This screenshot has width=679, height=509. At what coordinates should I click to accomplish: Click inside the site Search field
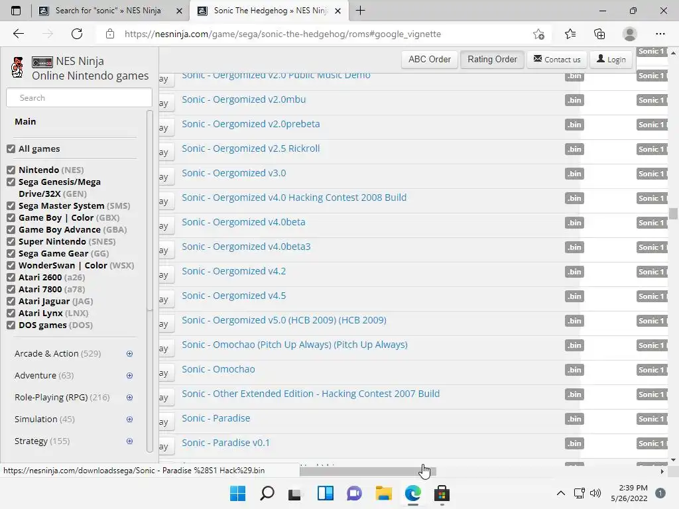pos(80,98)
